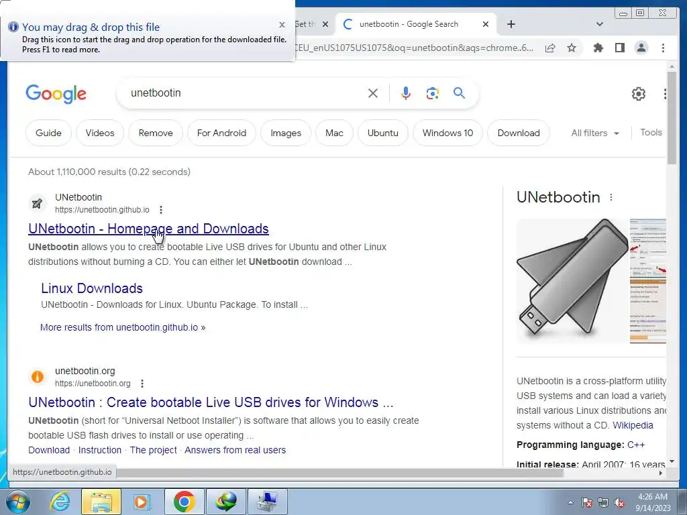
Task: Go to Google homepage via logo
Action: click(56, 94)
